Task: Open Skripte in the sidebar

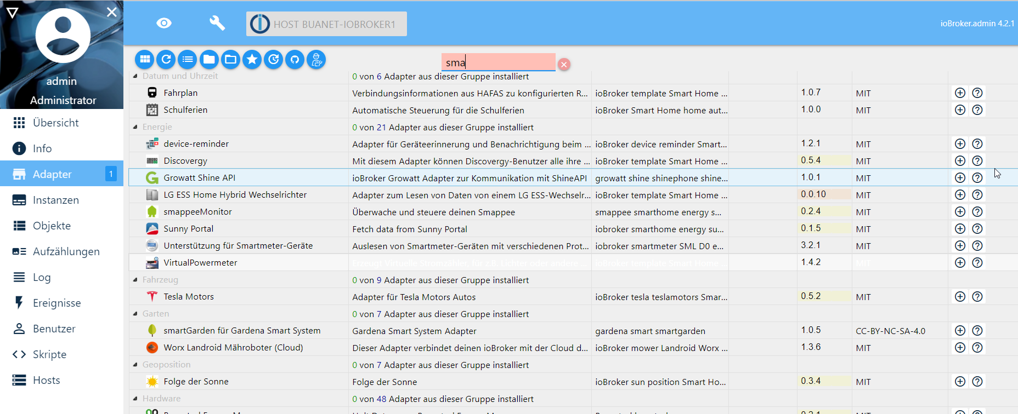Action: [61, 354]
